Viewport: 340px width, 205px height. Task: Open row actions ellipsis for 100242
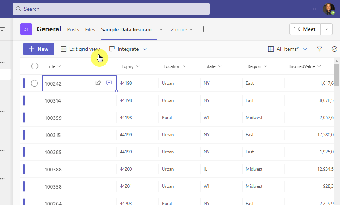pos(88,83)
